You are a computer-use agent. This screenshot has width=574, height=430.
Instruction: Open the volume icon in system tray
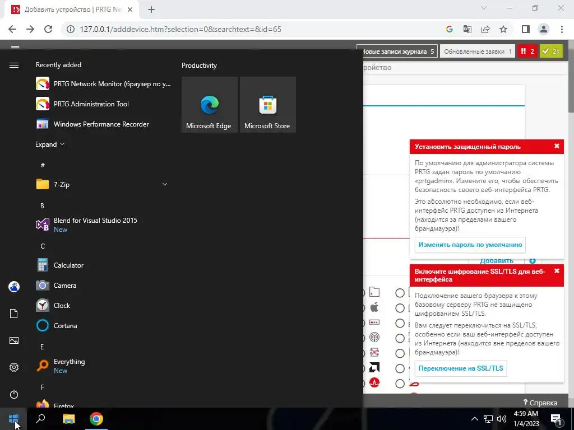(502, 419)
